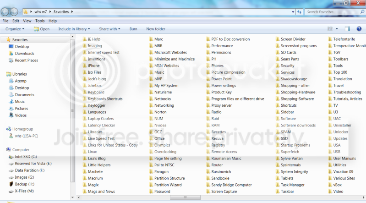Select the Roumanian Music folder

click(x=224, y=159)
